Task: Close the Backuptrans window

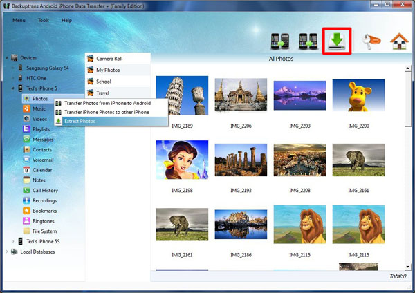Action: click(x=403, y=4)
